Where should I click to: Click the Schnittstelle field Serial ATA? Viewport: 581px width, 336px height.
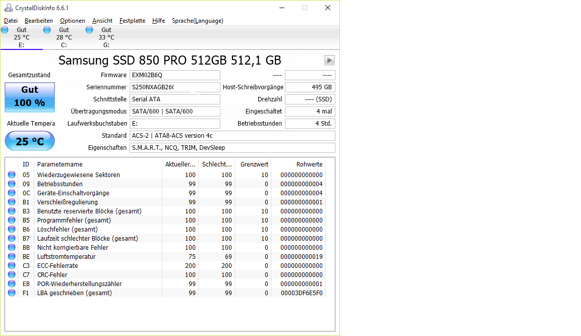[175, 99]
